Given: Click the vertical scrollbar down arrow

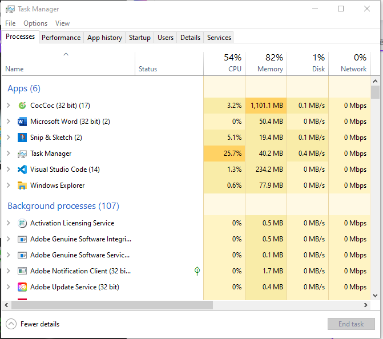Looking at the screenshot, I should (x=376, y=296).
